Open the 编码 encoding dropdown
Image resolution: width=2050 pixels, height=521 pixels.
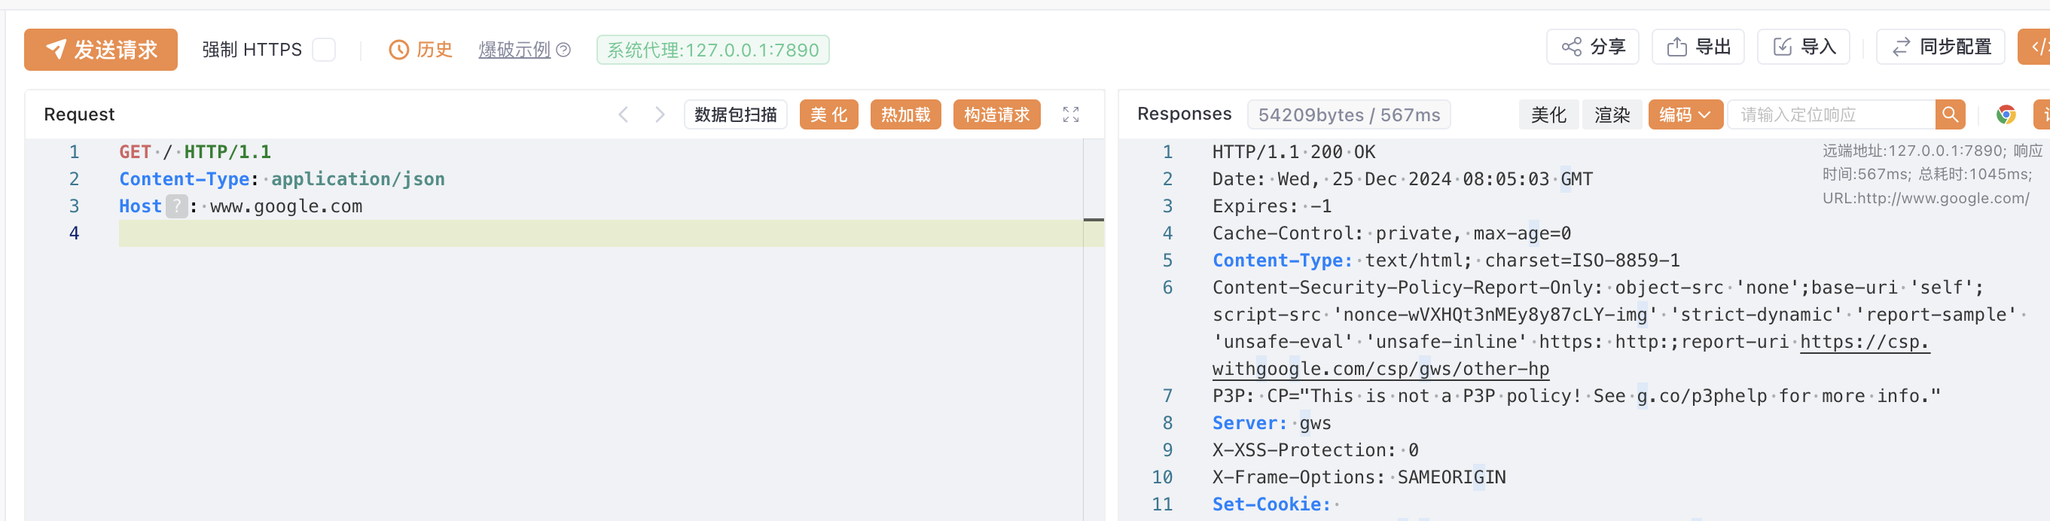pos(1684,114)
